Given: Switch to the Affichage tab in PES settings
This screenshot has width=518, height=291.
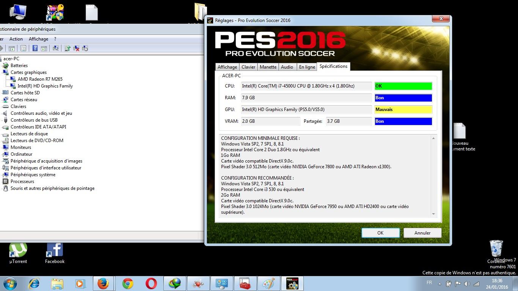Looking at the screenshot, I should (x=227, y=67).
